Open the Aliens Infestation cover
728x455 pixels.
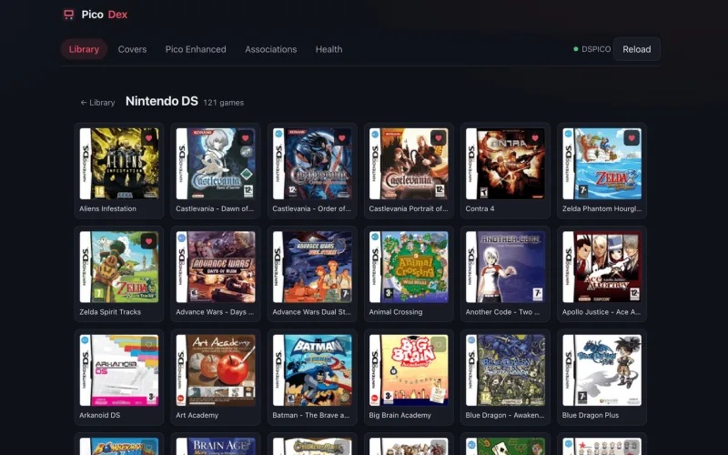[119, 164]
